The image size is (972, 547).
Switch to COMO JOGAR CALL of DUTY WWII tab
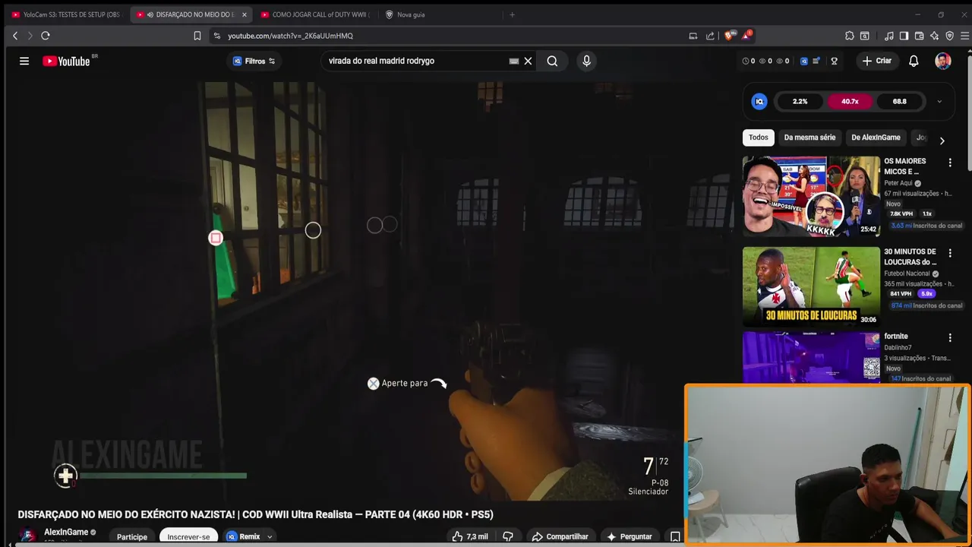[314, 14]
